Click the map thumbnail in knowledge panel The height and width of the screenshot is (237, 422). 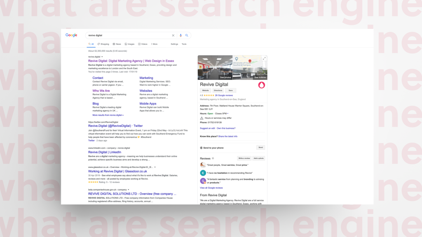[250, 61]
